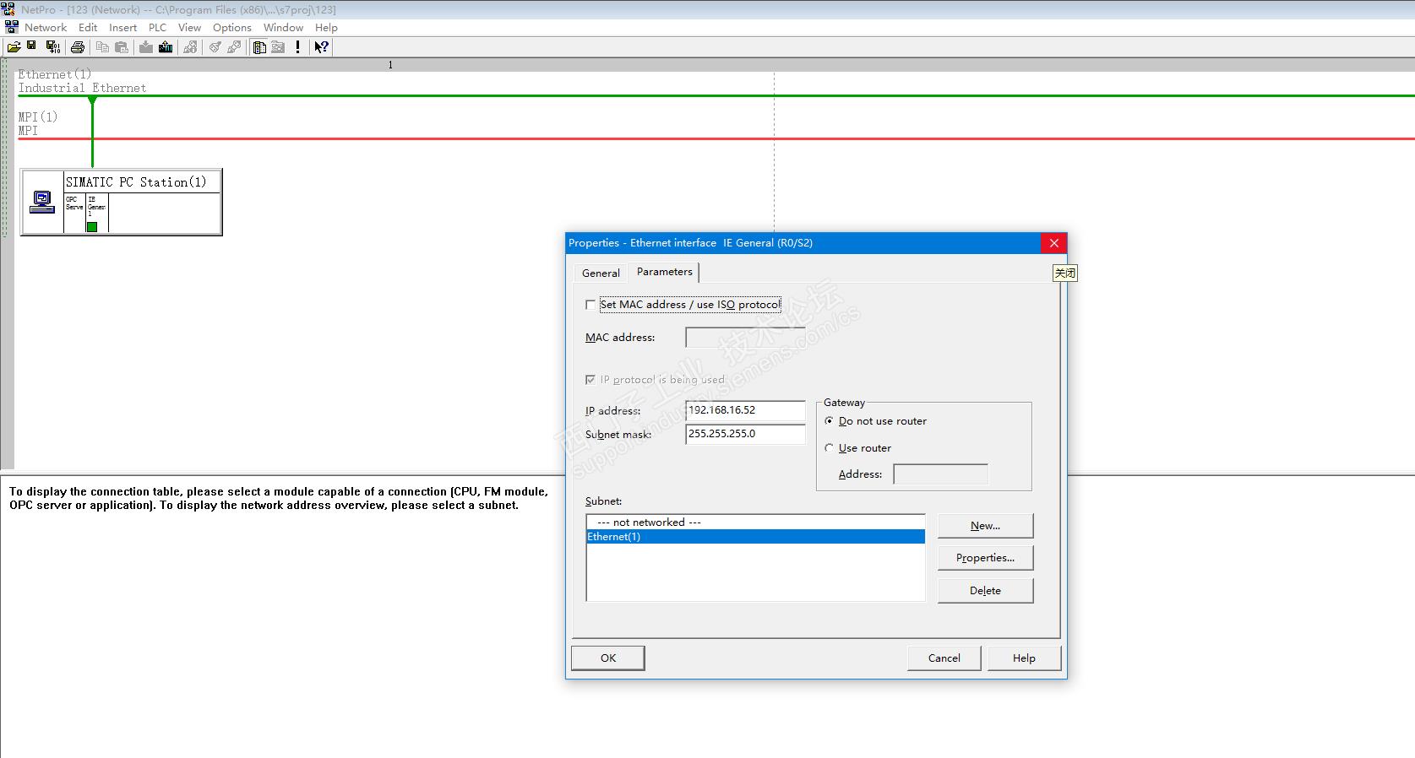This screenshot has height=758, width=1415.
Task: Open subnet Properties... button
Action: [x=985, y=558]
